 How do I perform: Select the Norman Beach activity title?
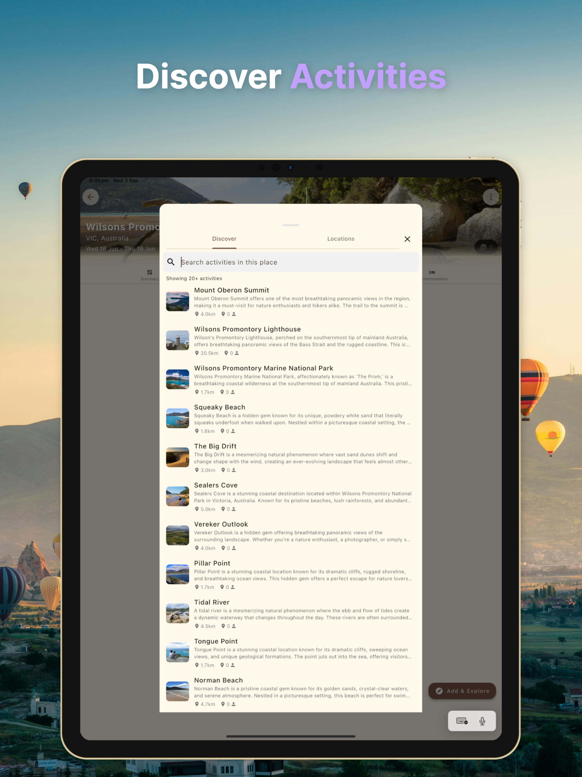(218, 680)
